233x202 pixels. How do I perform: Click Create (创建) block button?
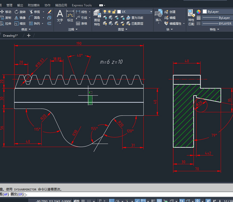coord(170,12)
